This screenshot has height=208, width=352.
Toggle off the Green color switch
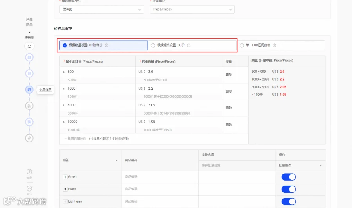[x=289, y=177]
